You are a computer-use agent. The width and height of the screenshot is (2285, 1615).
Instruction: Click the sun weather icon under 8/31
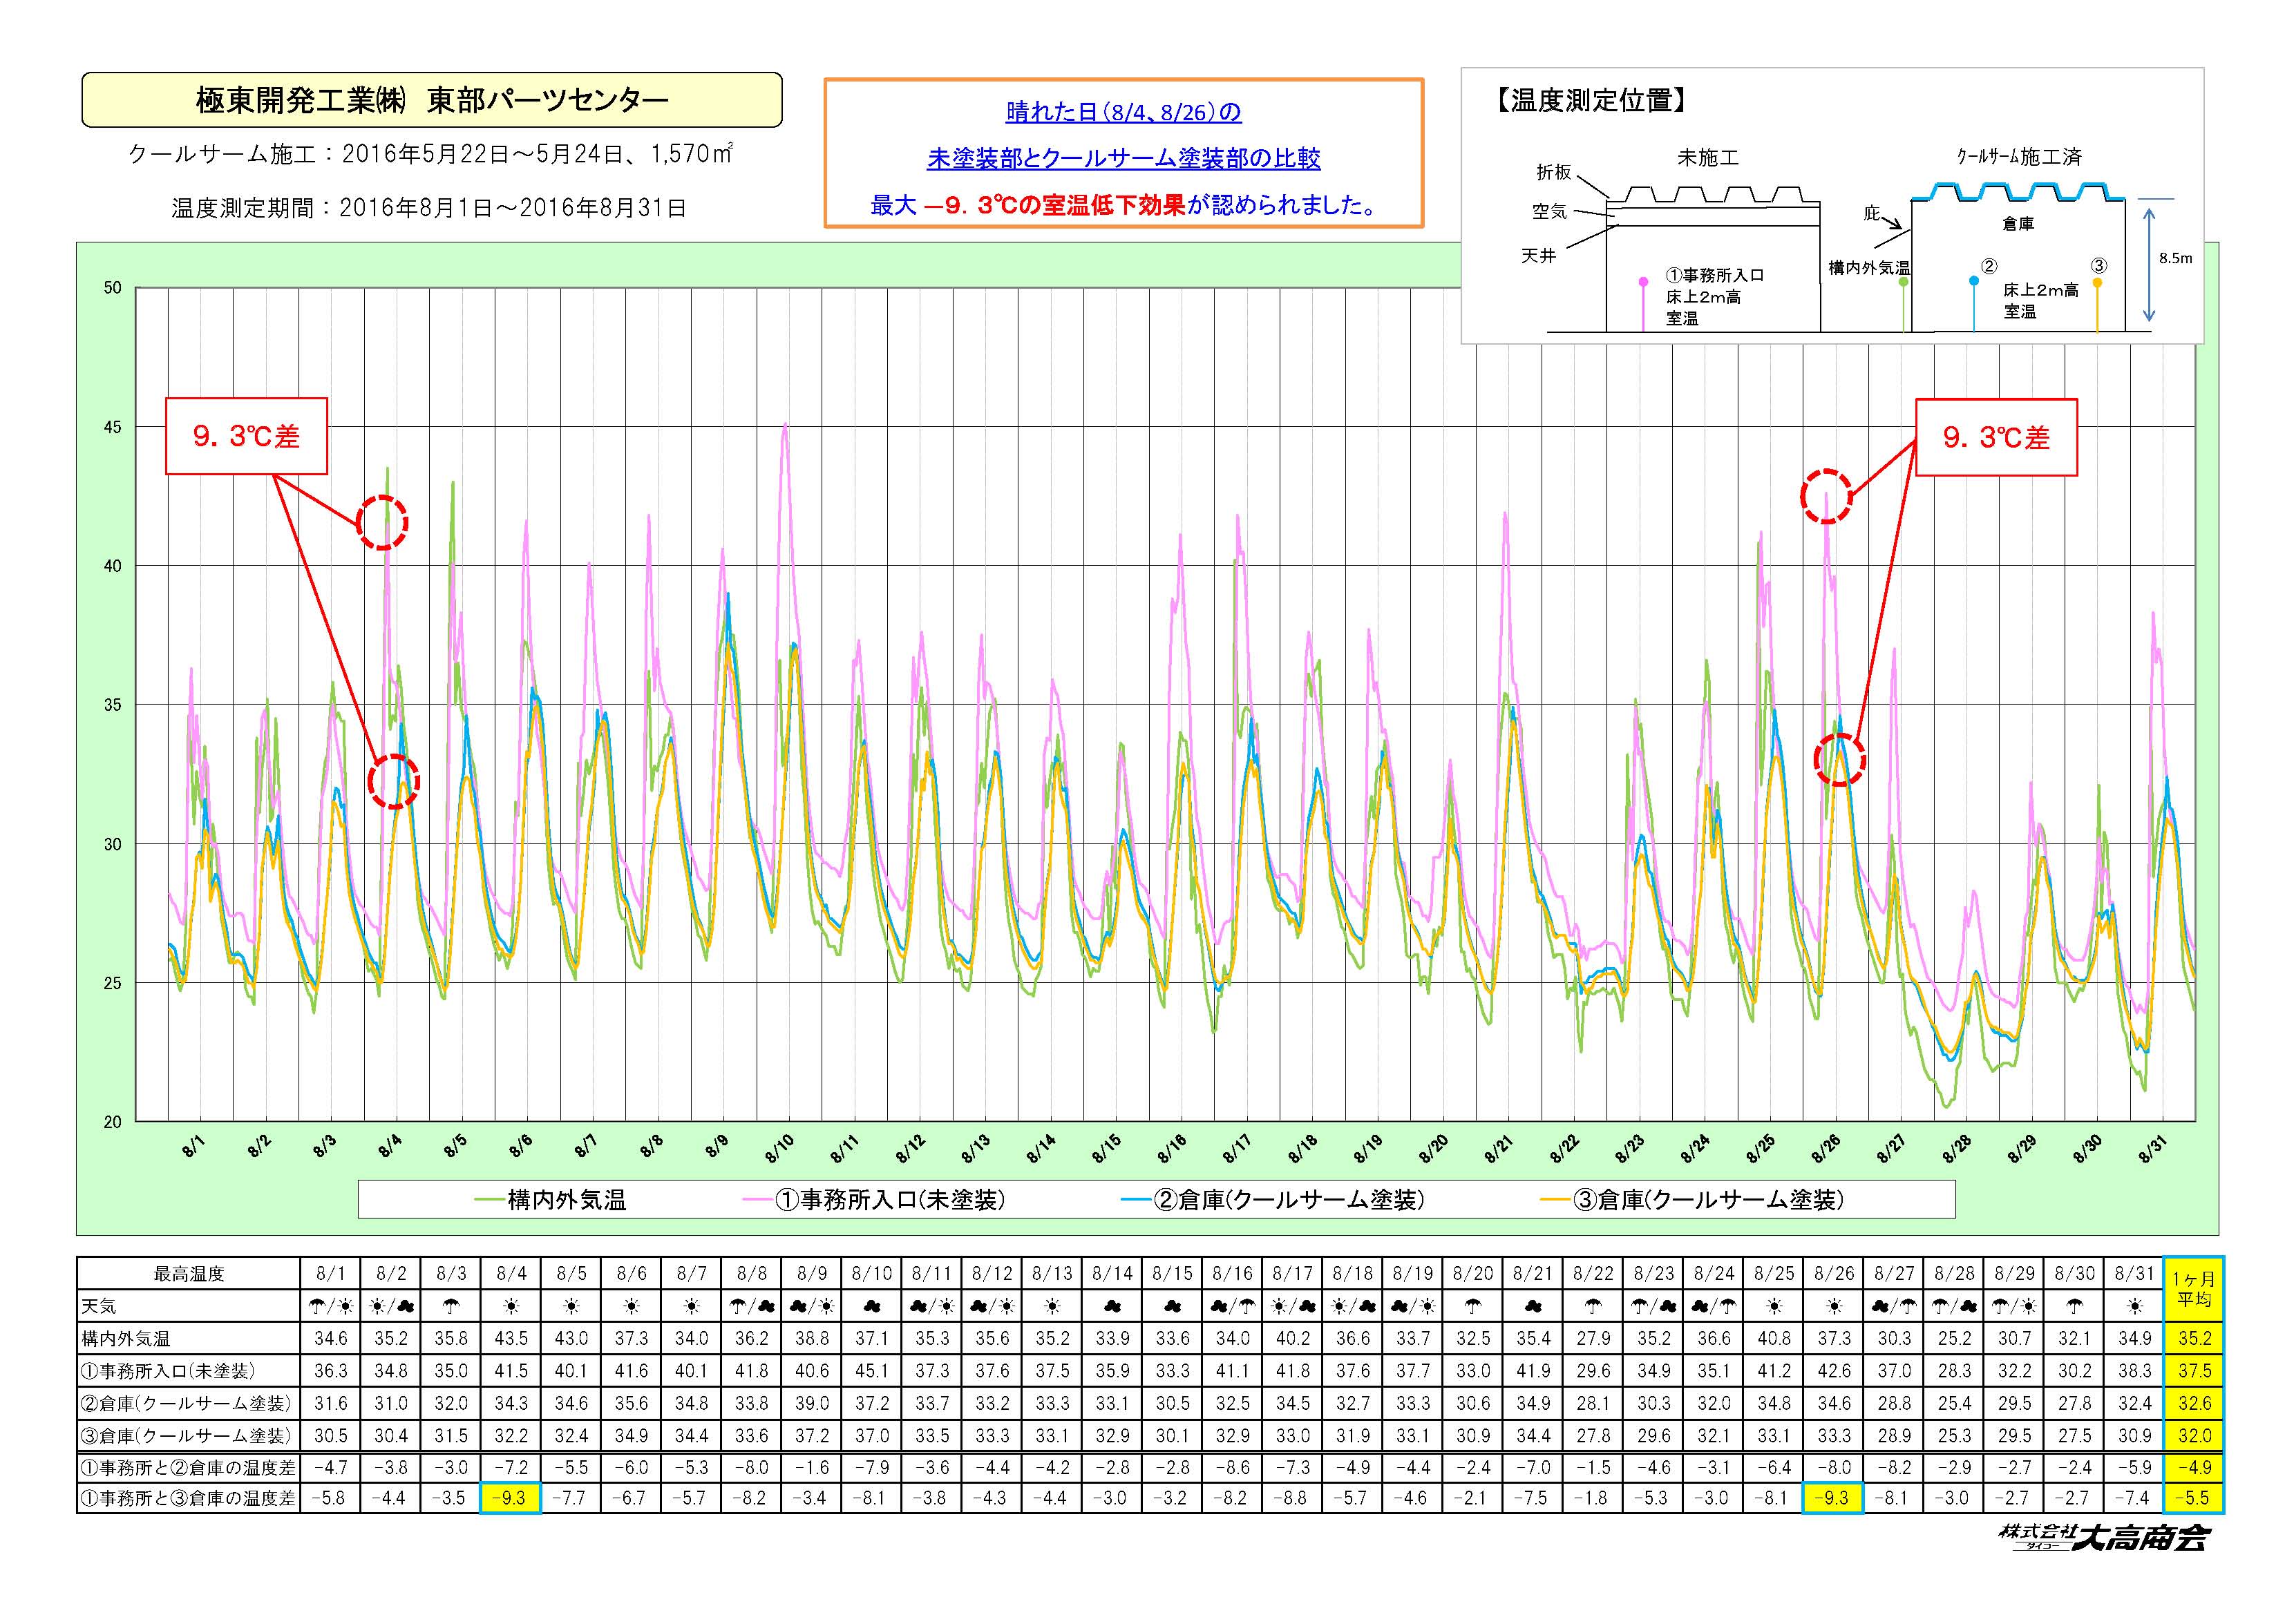pos(2135,1306)
